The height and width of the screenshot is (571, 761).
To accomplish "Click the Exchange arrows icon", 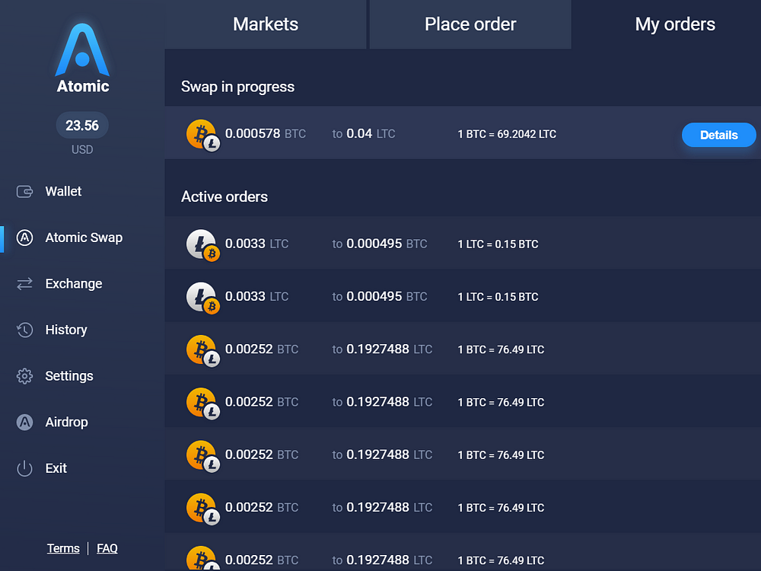I will tap(24, 283).
